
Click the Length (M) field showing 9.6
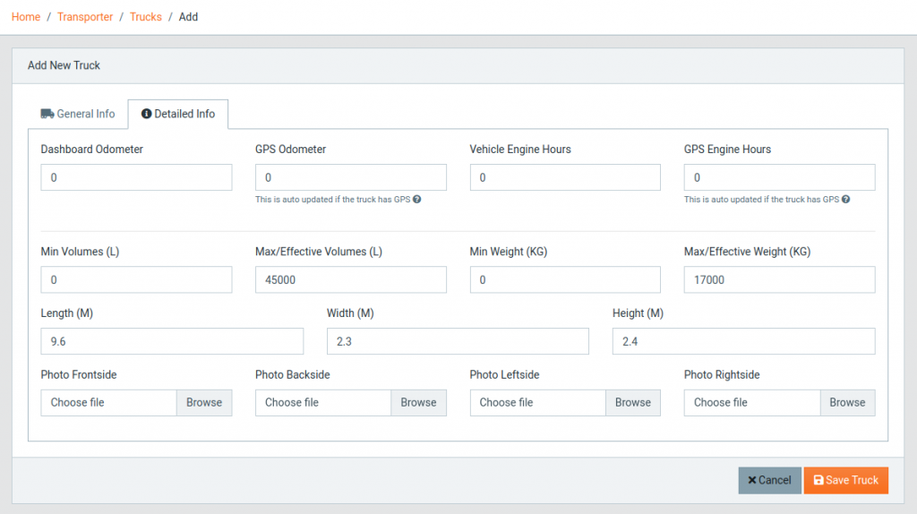[172, 341]
